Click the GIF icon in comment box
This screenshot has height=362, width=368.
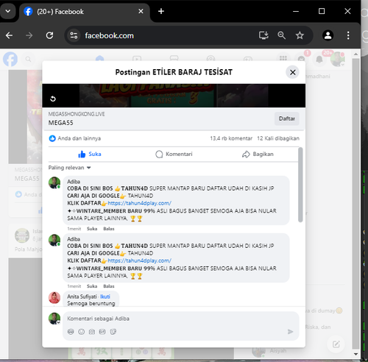102,332
